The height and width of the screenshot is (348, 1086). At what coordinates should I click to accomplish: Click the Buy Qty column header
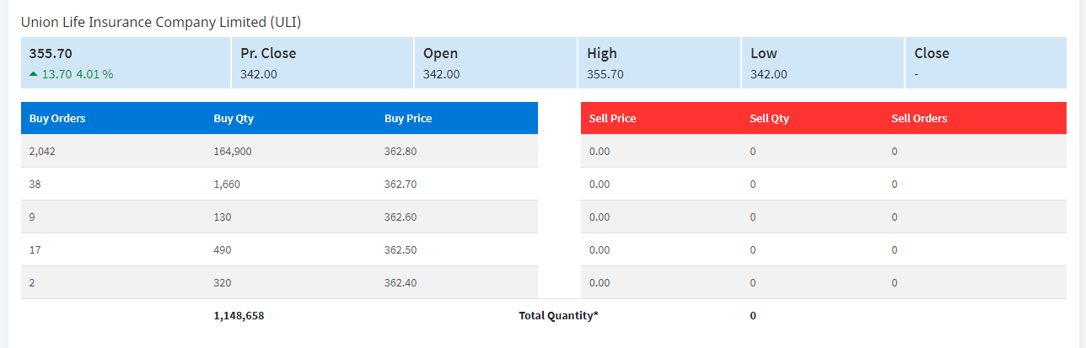(x=234, y=119)
